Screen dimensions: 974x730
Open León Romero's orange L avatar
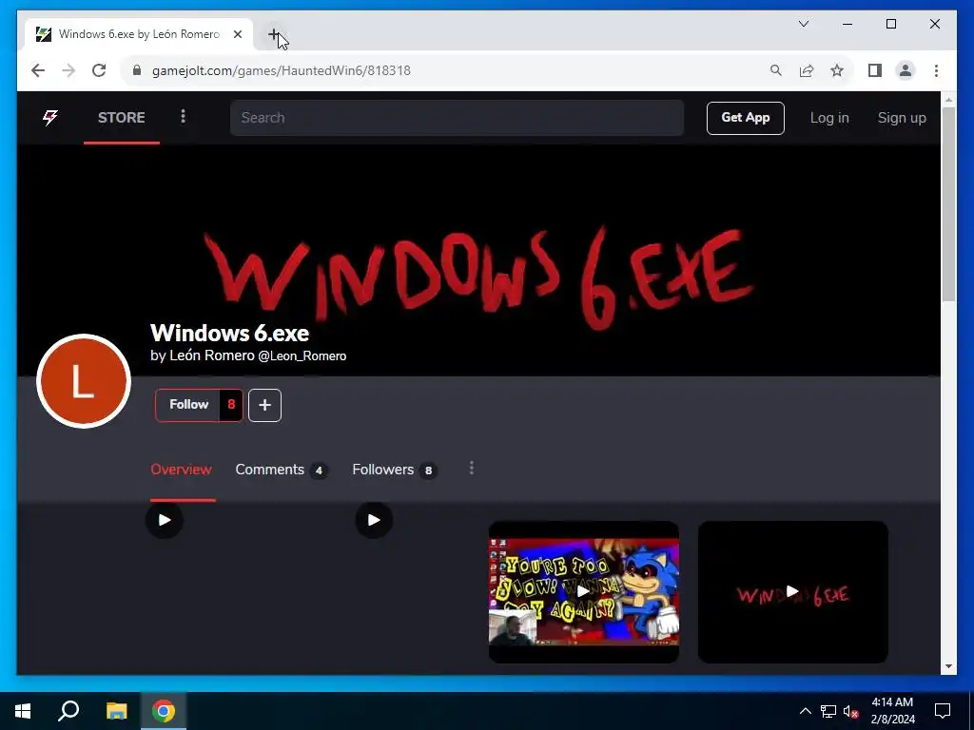pyautogui.click(x=84, y=381)
